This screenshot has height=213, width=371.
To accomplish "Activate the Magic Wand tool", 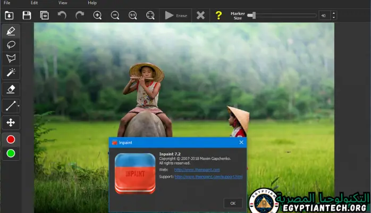I will 10,72.
